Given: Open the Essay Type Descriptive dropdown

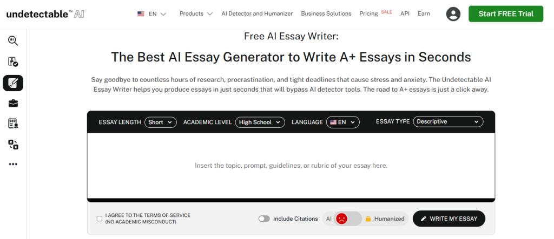Looking at the screenshot, I should [x=448, y=121].
